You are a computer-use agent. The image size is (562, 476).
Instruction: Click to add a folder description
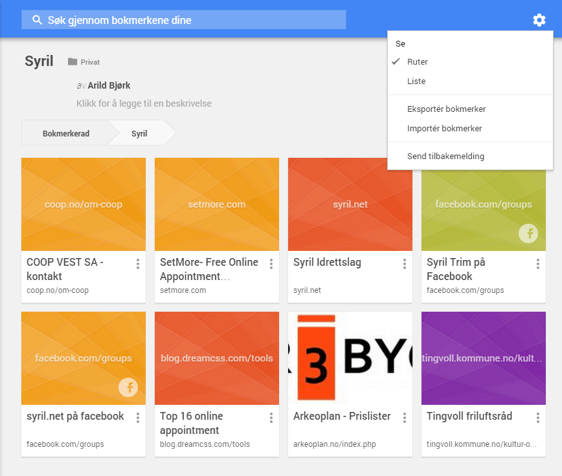click(144, 103)
